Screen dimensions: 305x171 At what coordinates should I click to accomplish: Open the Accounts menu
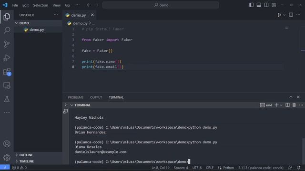pyautogui.click(x=7, y=144)
